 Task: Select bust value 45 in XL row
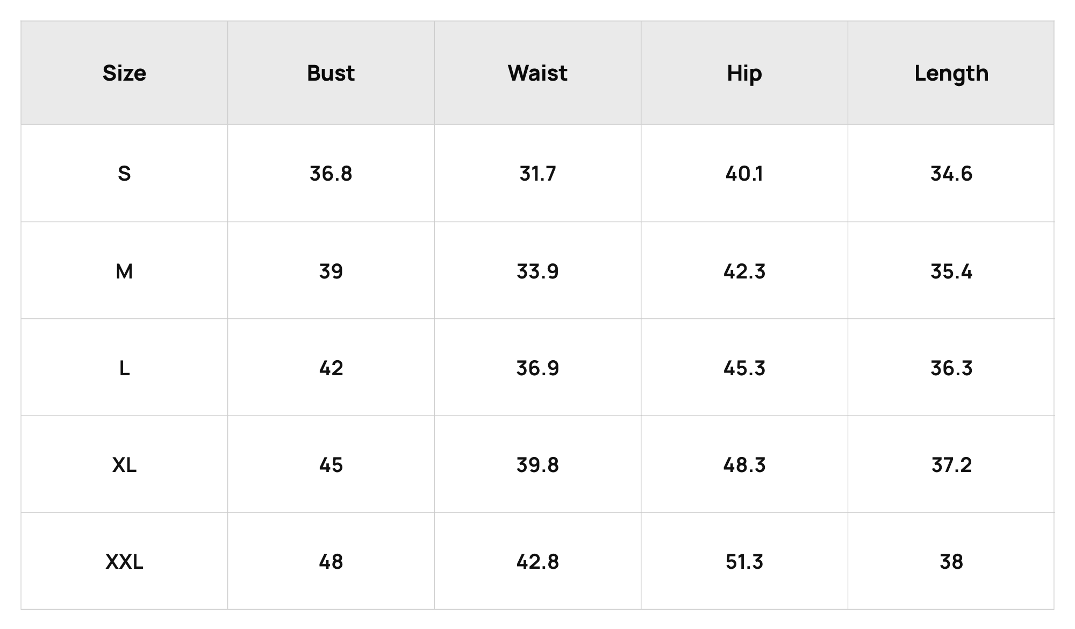pos(331,465)
